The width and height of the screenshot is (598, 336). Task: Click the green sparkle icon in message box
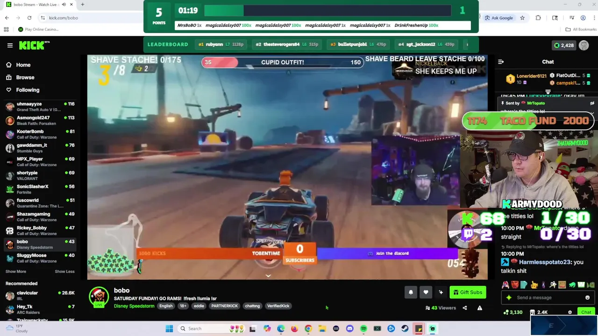pos(509,298)
